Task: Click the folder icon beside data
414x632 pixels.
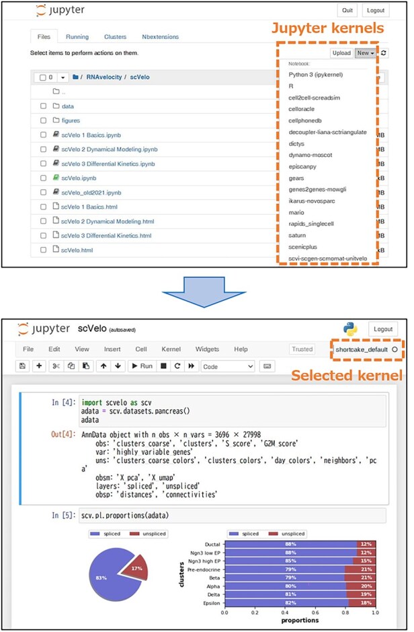Action: 56,106
